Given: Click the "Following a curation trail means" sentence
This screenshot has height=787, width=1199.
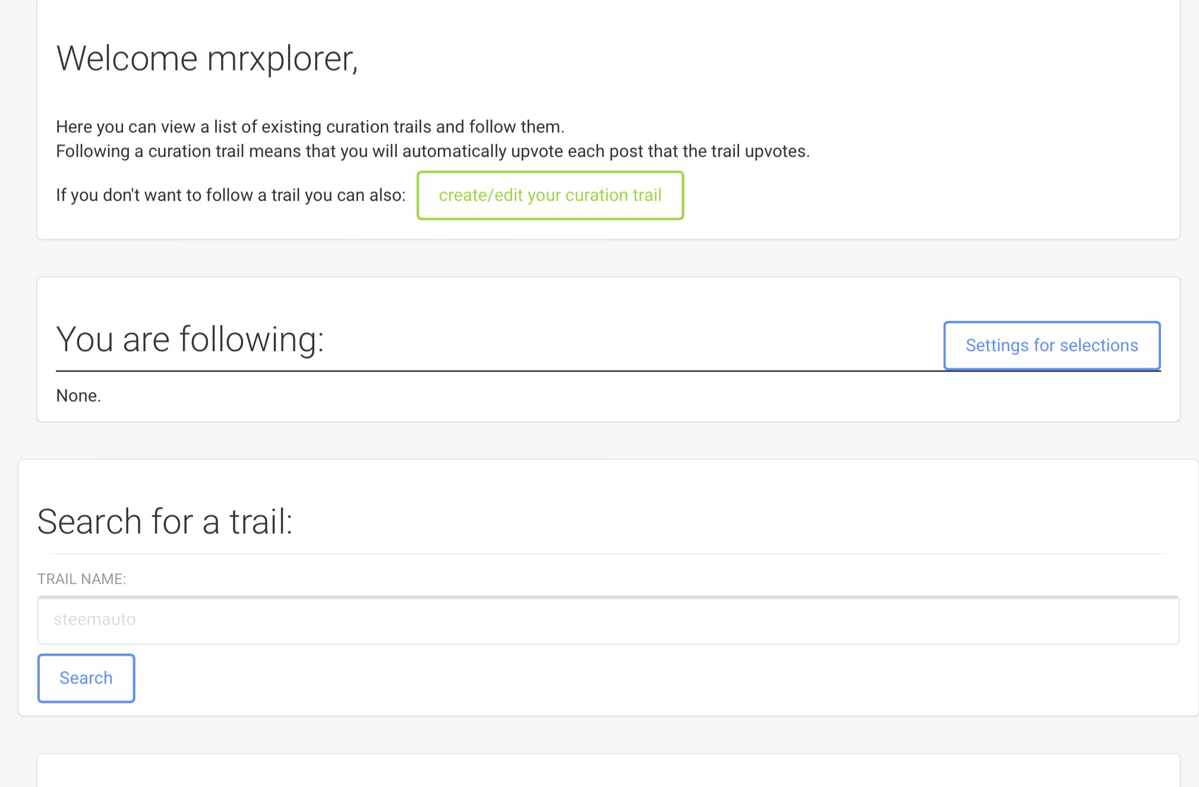Looking at the screenshot, I should click(x=433, y=151).
